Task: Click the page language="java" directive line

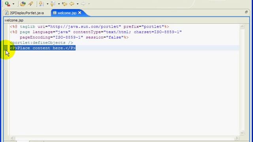Action: pos(96,32)
